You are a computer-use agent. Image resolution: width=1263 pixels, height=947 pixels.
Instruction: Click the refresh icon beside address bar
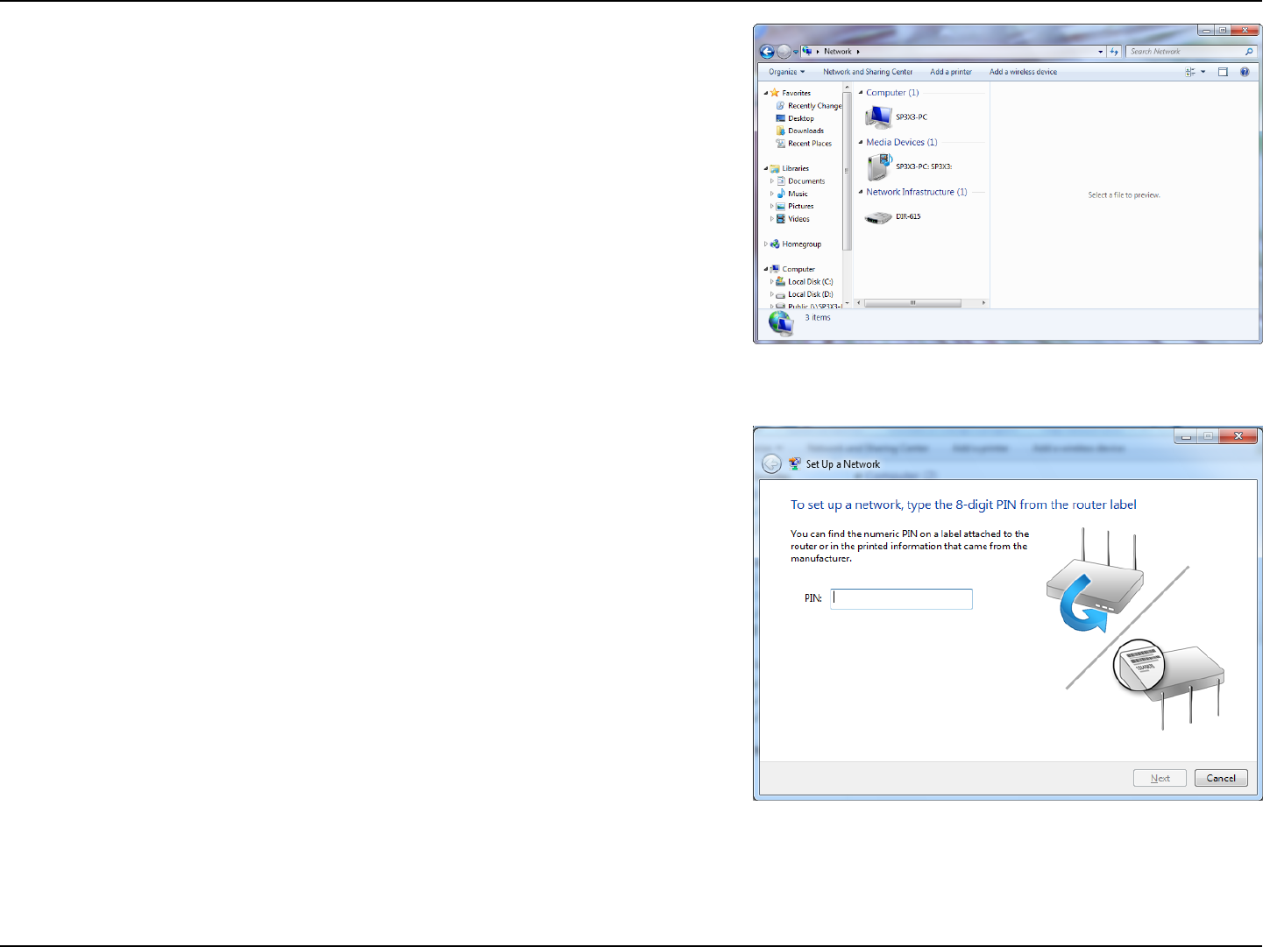pos(1114,52)
